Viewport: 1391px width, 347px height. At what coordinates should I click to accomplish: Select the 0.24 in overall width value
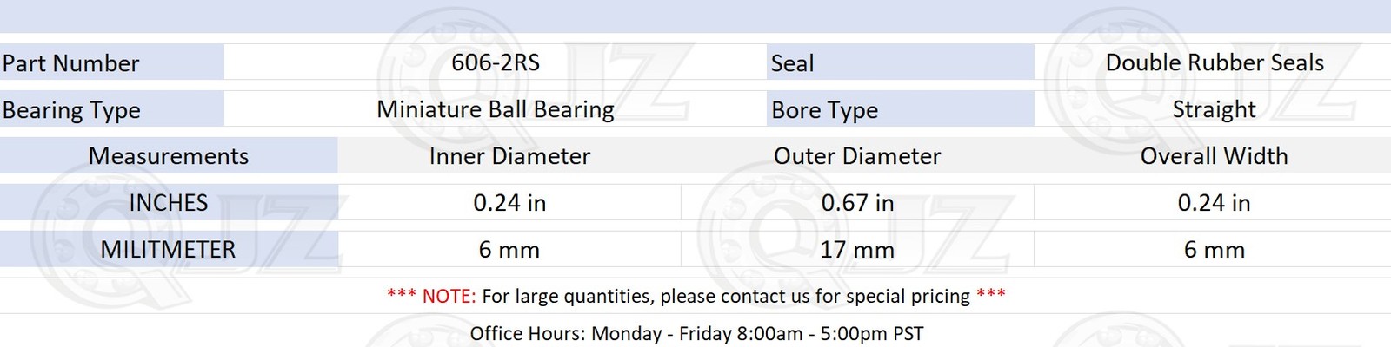click(x=1214, y=203)
